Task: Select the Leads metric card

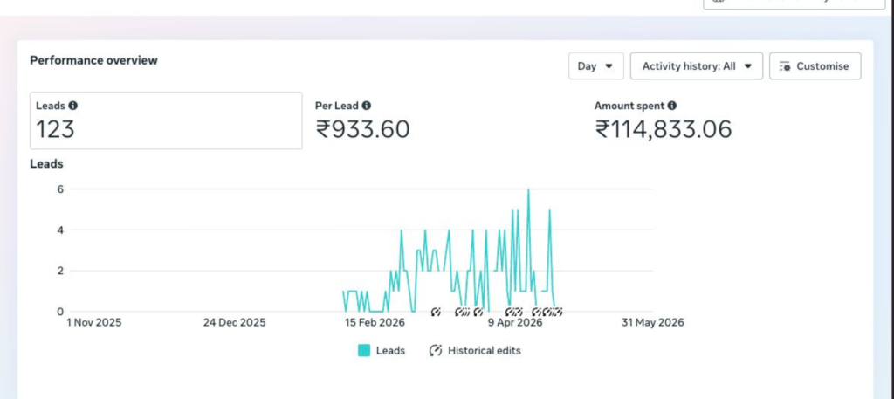Action: 166,120
